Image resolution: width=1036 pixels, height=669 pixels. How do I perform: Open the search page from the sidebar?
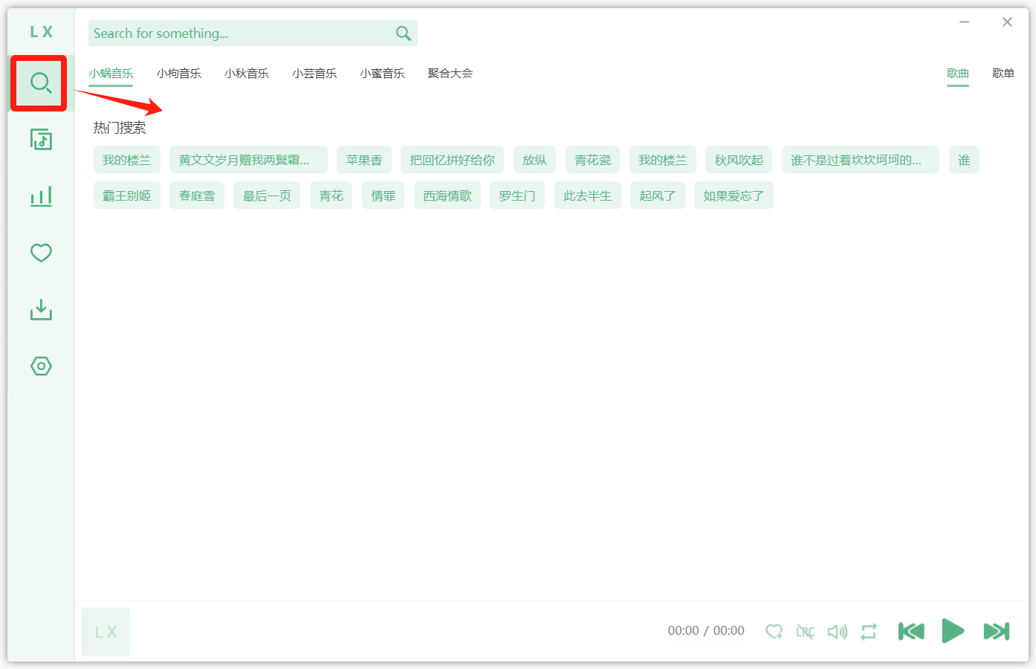click(40, 83)
